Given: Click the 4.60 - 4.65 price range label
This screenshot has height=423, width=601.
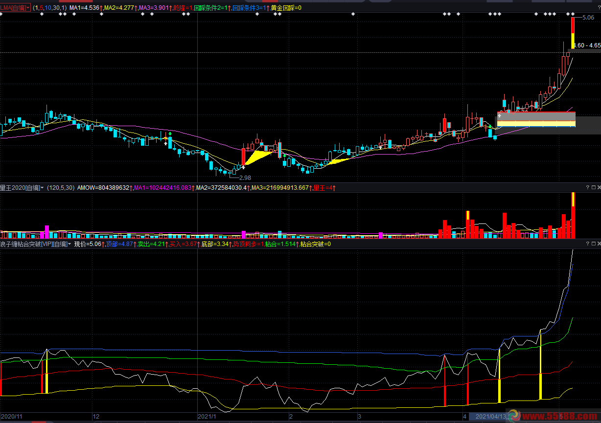Looking at the screenshot, I should click(x=586, y=45).
